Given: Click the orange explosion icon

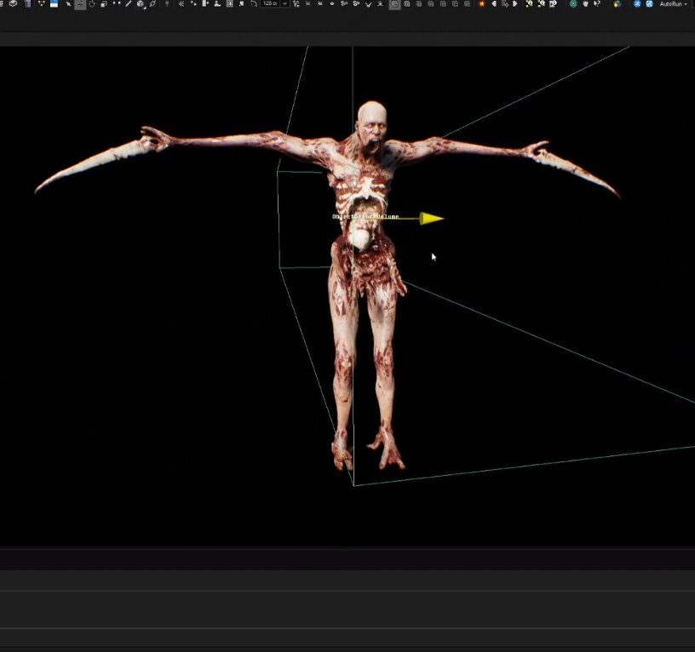Looking at the screenshot, I should (482, 4).
